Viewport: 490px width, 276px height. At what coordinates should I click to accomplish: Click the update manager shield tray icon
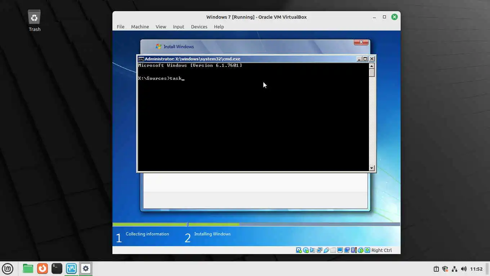click(x=445, y=269)
